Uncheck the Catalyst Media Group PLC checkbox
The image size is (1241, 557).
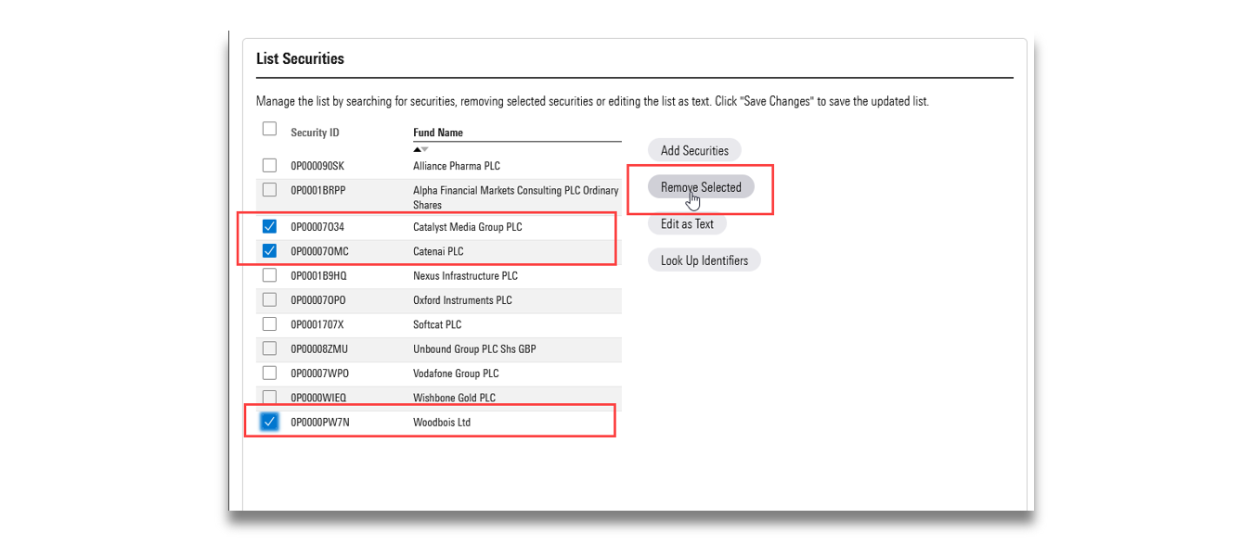tap(269, 226)
